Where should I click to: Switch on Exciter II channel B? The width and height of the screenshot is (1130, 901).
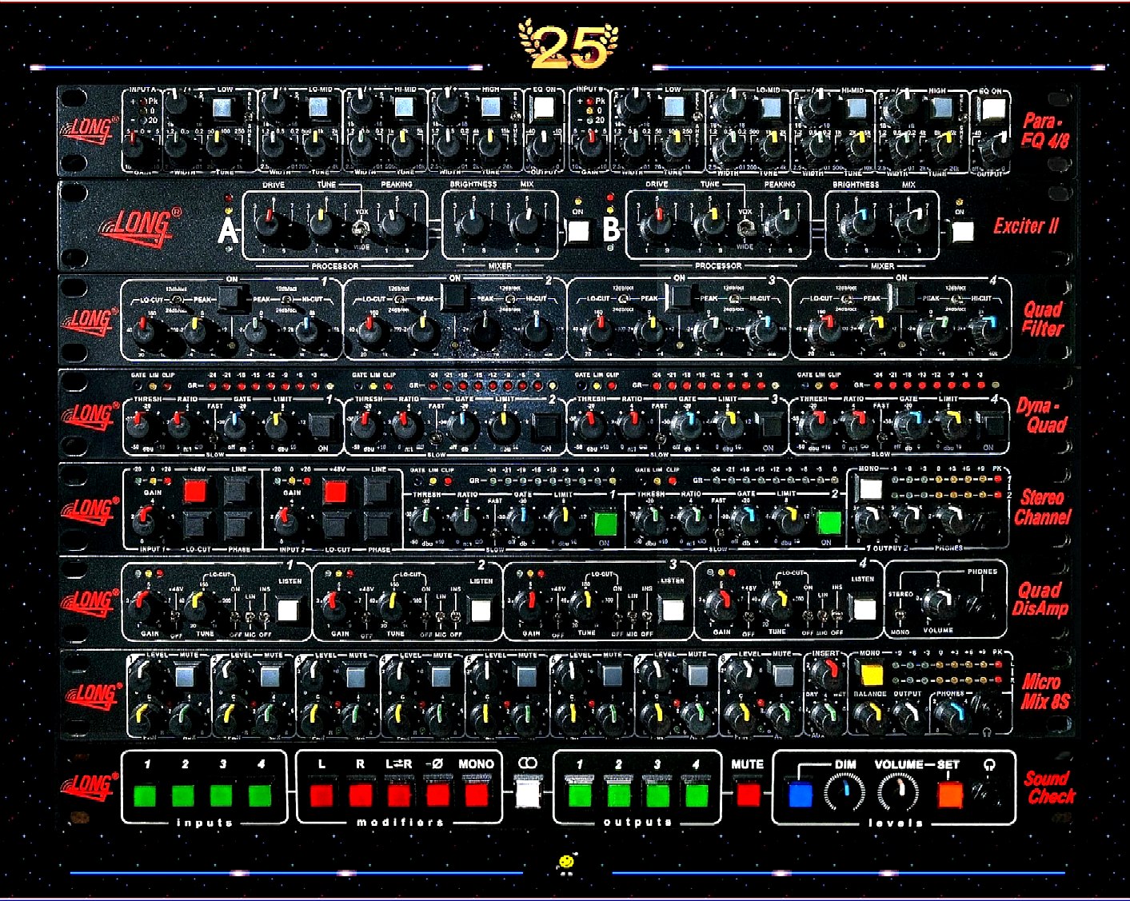[963, 233]
